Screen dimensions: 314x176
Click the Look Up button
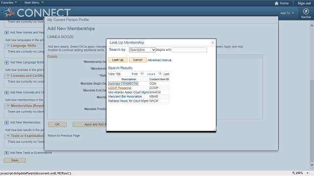118,60
